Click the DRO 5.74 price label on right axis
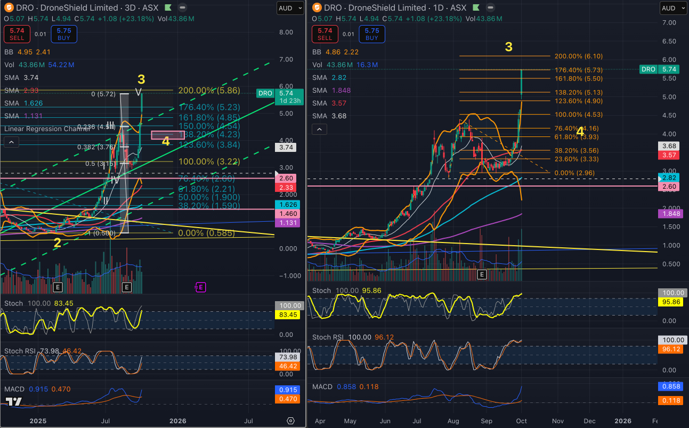This screenshot has width=689, height=428. [x=658, y=69]
